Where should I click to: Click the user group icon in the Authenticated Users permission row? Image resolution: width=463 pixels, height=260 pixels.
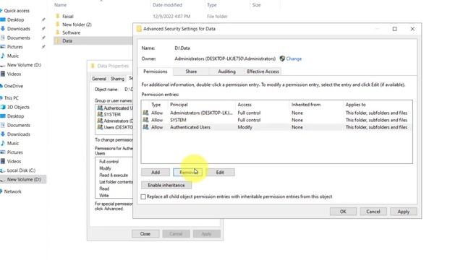tap(145, 127)
